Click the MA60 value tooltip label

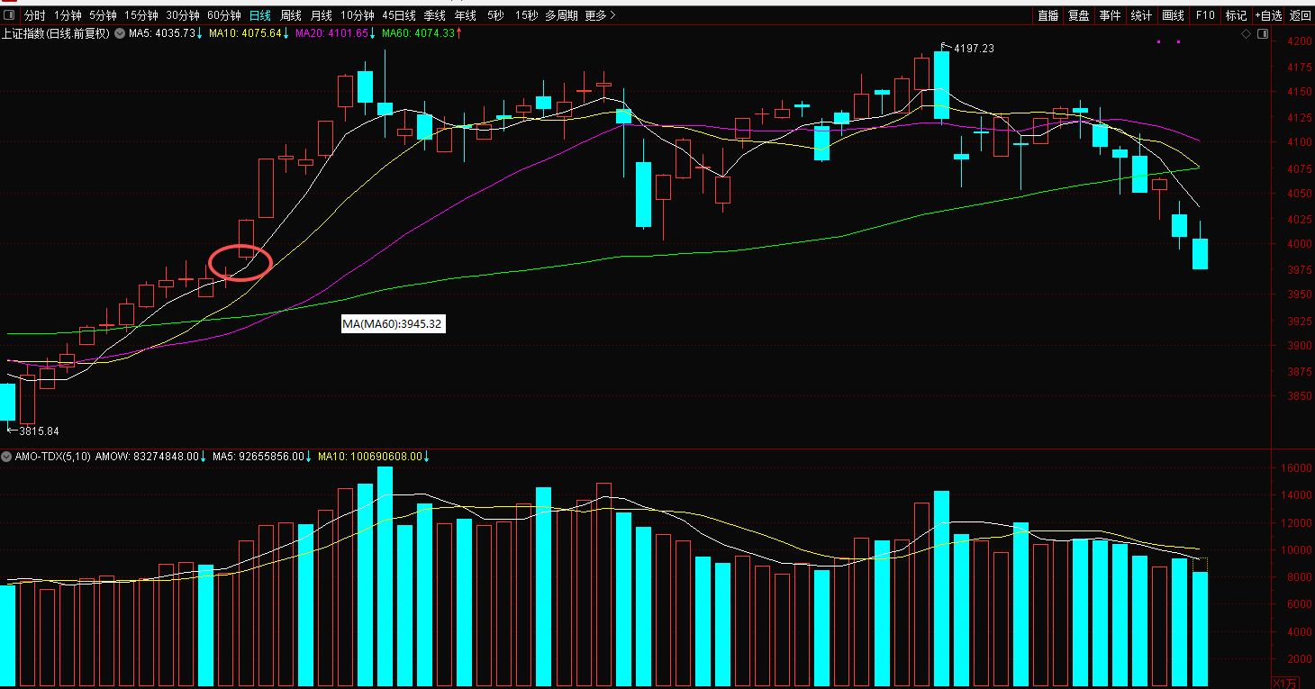tap(393, 324)
